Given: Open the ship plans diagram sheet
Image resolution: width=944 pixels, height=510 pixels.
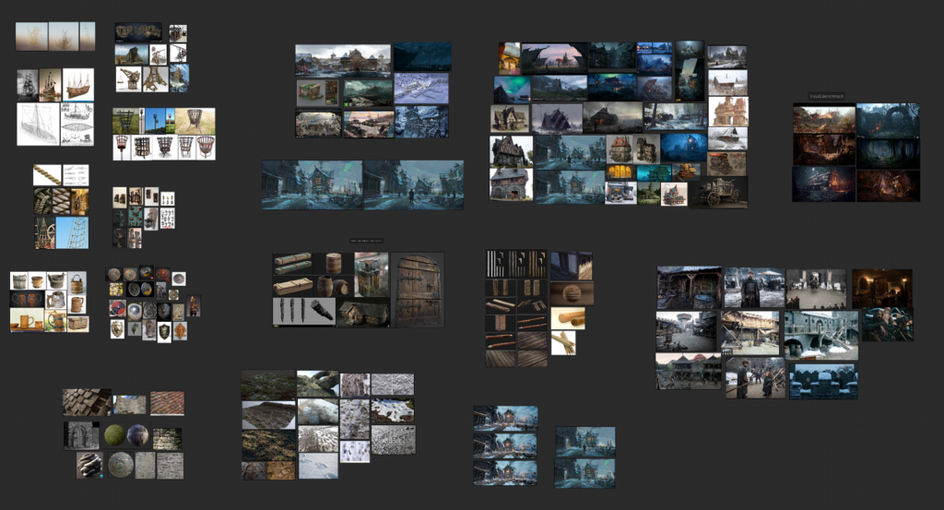Looking at the screenshot, I should [77, 125].
